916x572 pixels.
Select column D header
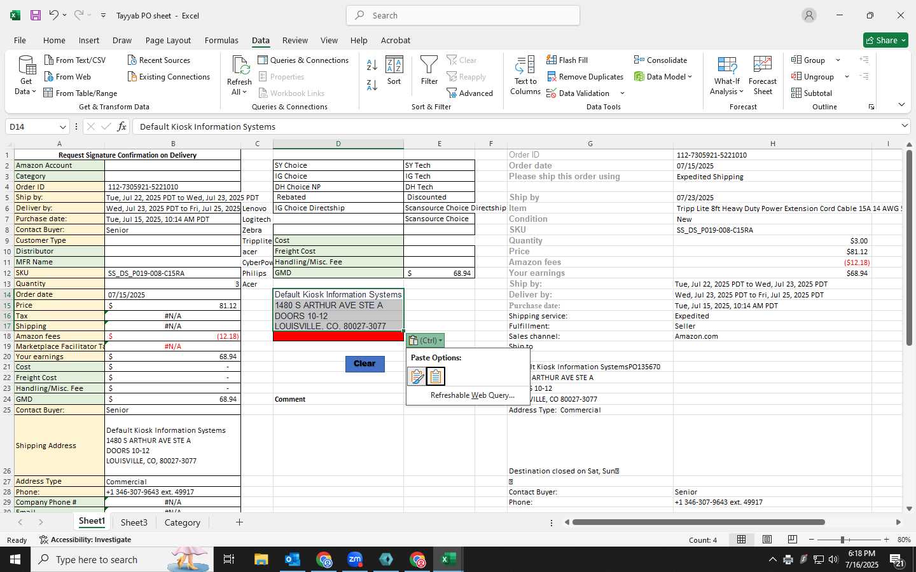click(338, 144)
